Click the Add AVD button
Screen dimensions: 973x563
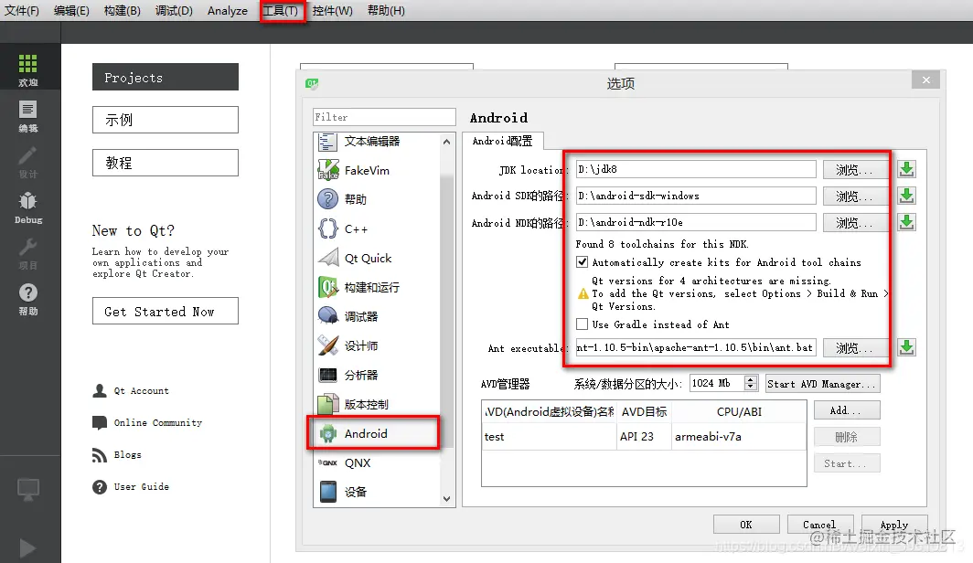(x=847, y=410)
